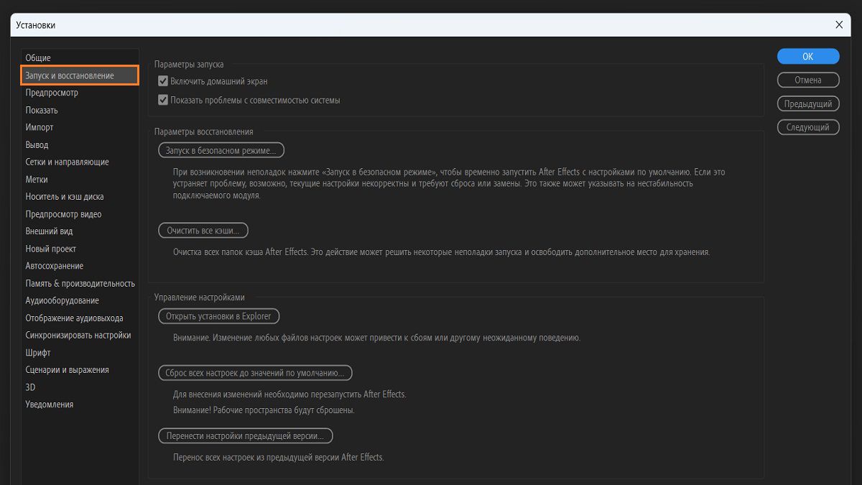Go to Новый проект category
This screenshot has width=862, height=485.
click(x=50, y=249)
